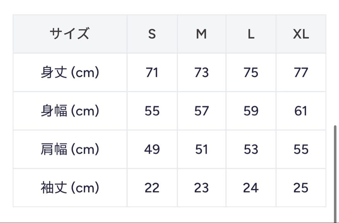Click the vertical scrollbar on the right

[335, 173]
